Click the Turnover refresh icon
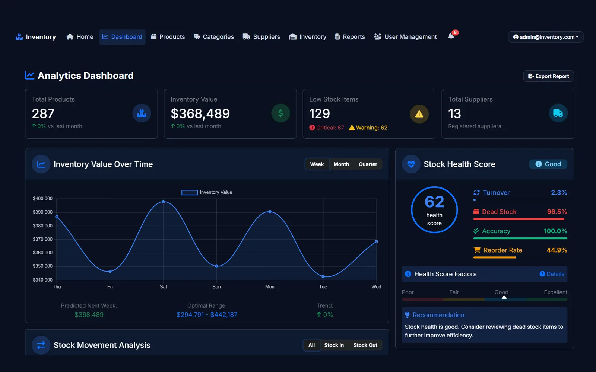The width and height of the screenshot is (596, 372). point(476,192)
